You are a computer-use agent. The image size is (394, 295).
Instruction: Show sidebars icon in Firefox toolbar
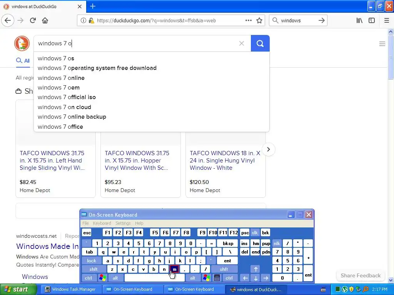click(372, 20)
